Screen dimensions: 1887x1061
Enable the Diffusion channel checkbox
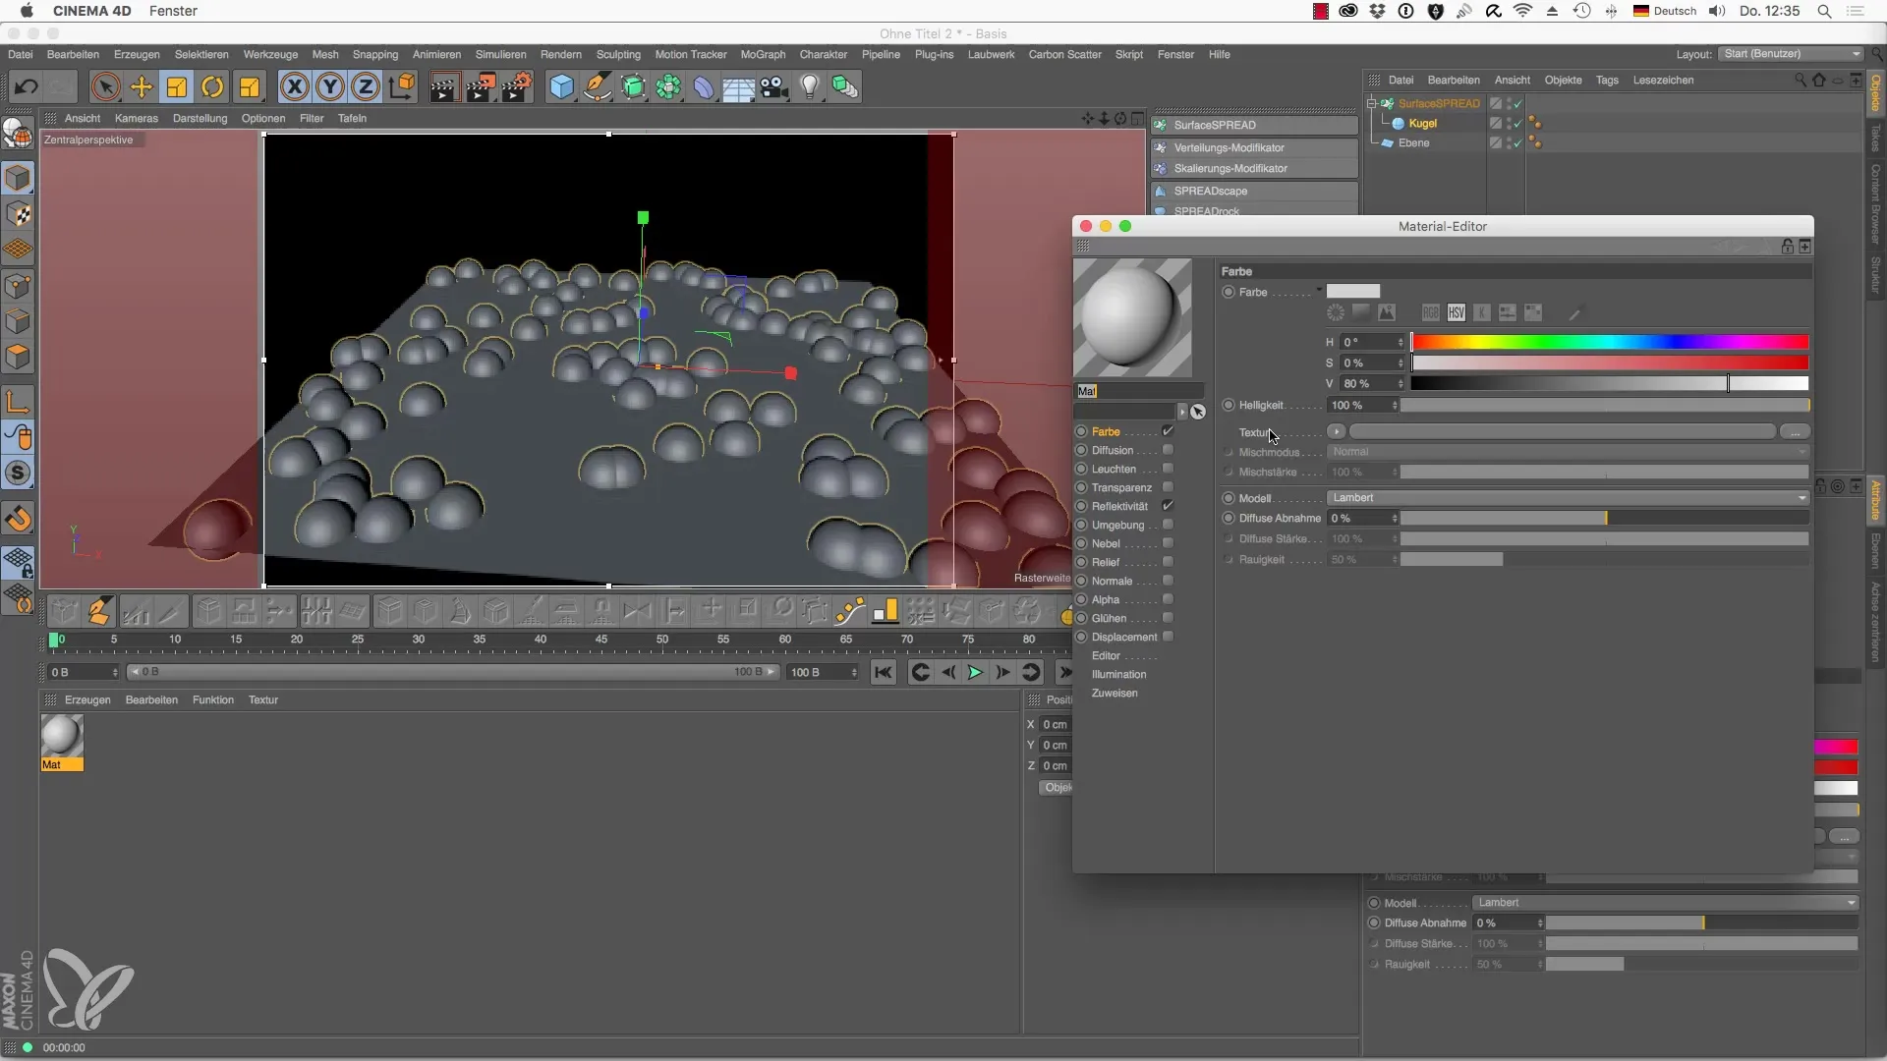(1168, 450)
